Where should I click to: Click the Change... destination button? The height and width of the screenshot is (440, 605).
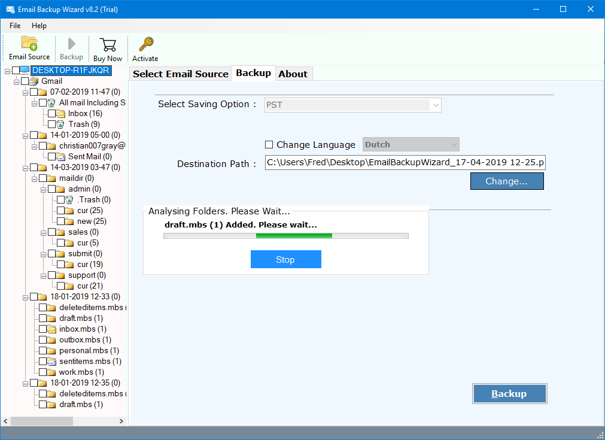[507, 181]
